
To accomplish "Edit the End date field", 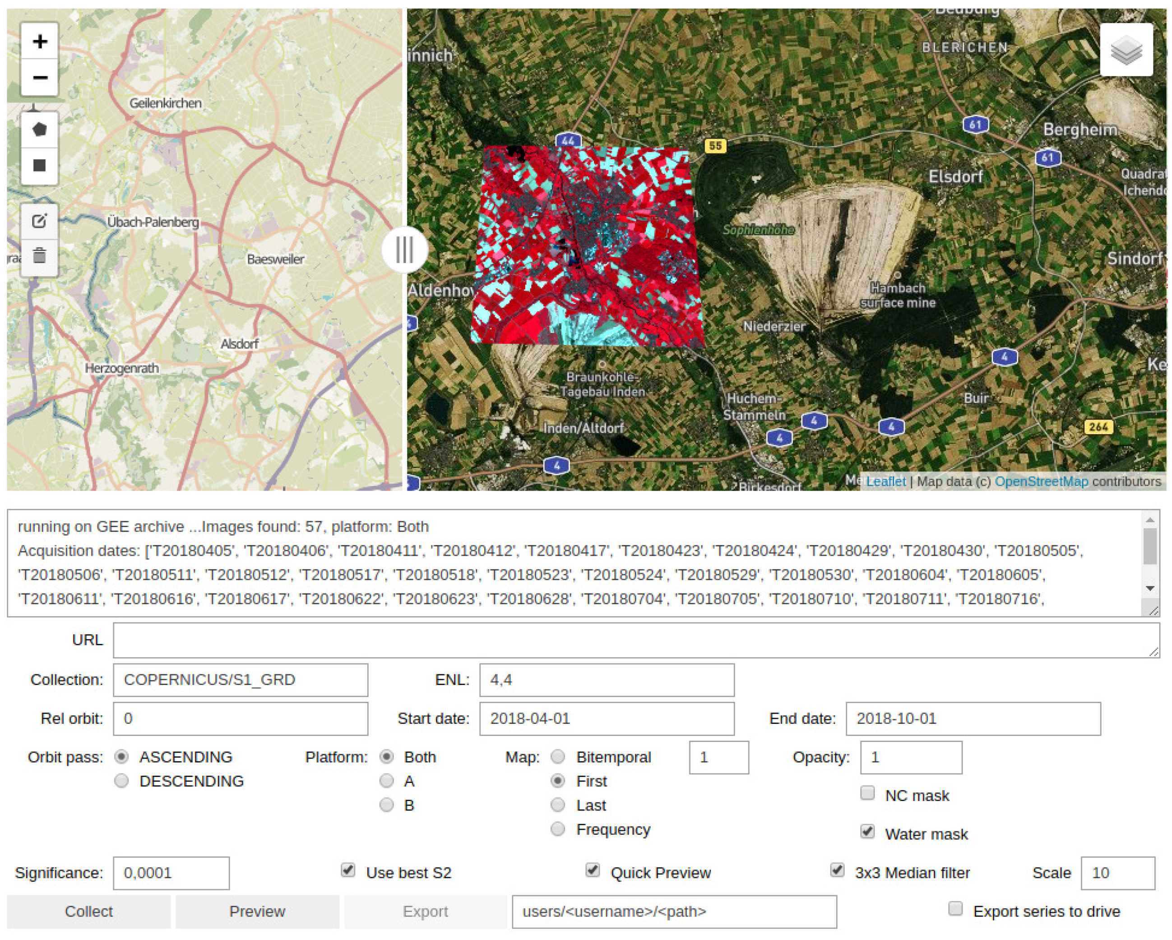I will [973, 718].
